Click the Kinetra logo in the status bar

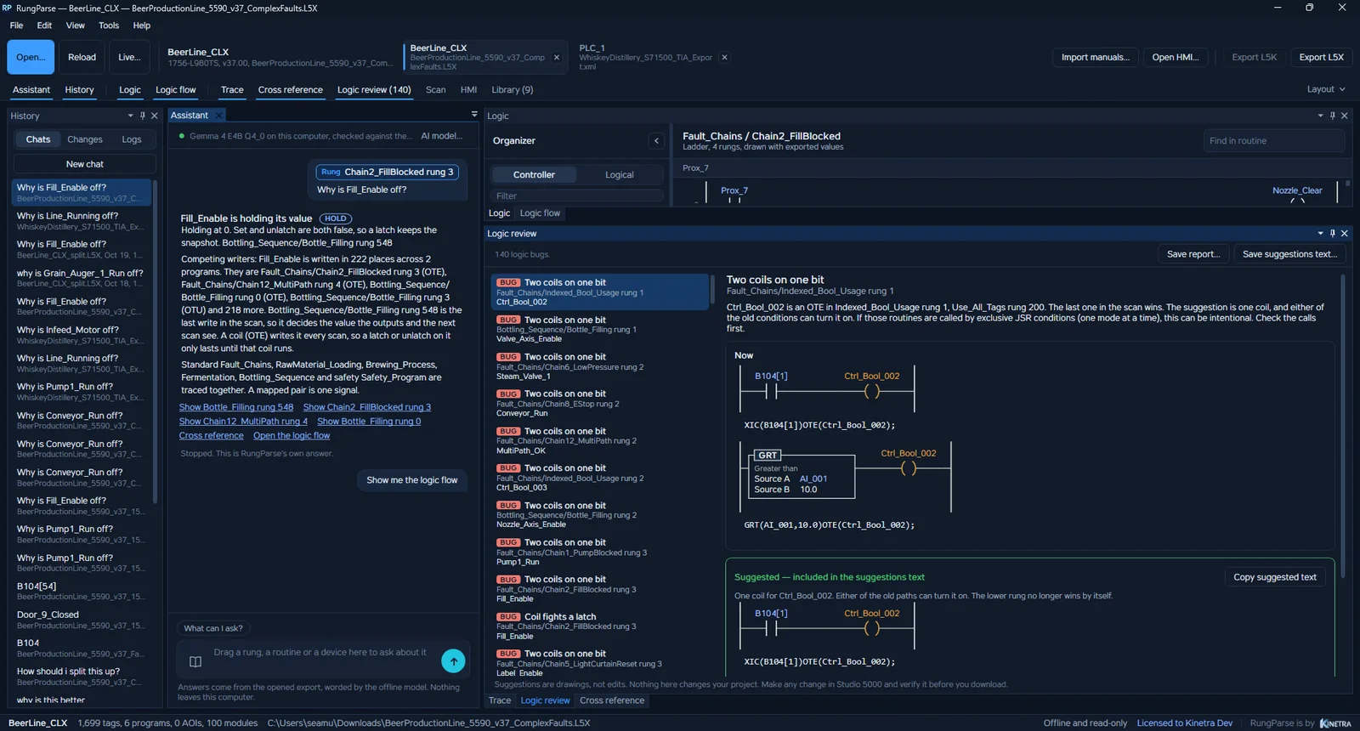(x=1335, y=723)
